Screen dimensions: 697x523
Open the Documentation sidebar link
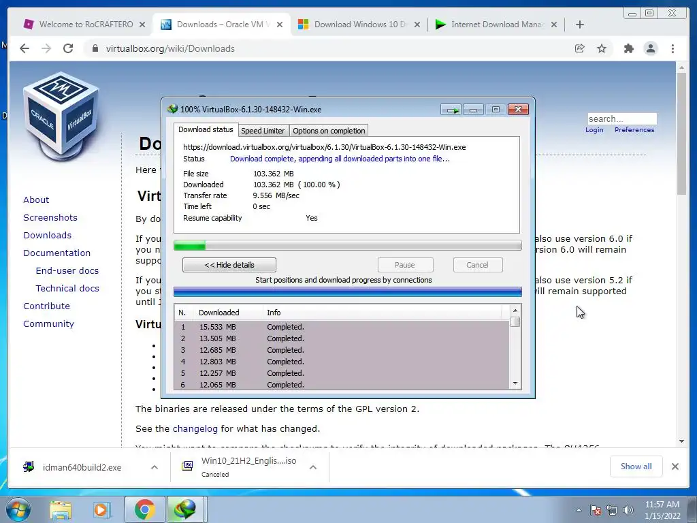click(57, 253)
